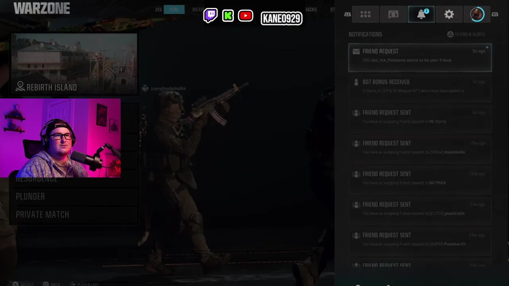This screenshot has width=509, height=286.
Task: Open the settings gear icon
Action: pos(449,15)
